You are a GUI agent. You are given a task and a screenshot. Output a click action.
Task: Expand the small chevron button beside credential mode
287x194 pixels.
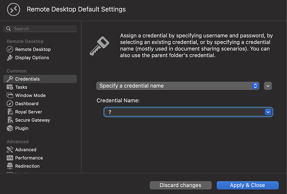point(268,86)
